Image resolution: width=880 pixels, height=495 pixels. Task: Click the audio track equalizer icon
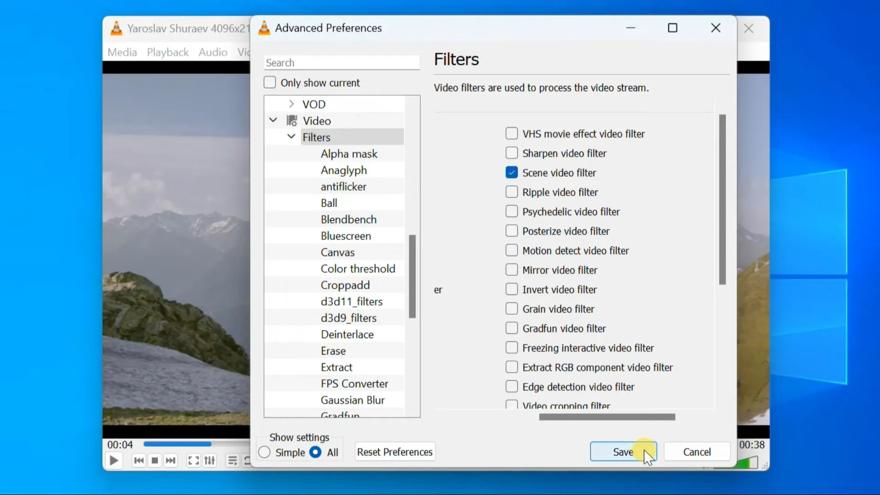point(210,461)
